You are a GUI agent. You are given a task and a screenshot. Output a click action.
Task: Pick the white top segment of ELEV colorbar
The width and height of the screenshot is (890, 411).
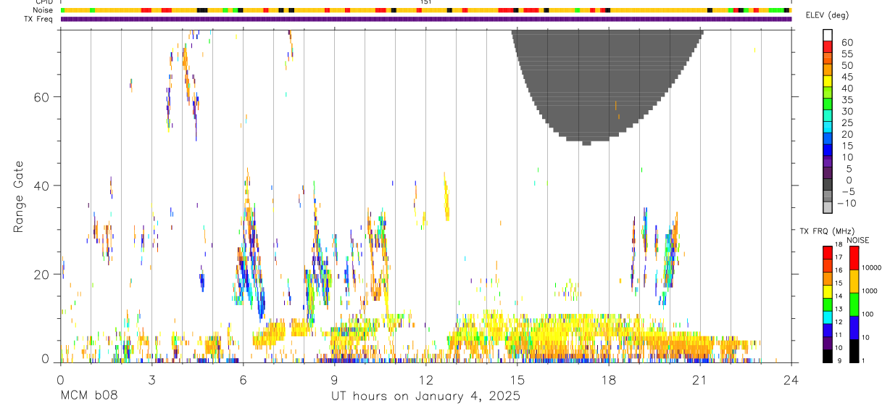point(828,35)
